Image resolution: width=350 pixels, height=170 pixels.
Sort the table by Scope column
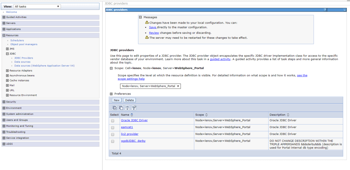point(206,115)
